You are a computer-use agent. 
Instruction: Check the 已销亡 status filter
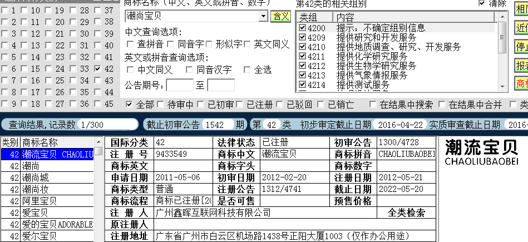click(x=320, y=105)
